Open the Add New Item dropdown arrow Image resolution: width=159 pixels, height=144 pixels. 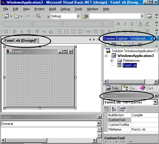tap(21, 16)
